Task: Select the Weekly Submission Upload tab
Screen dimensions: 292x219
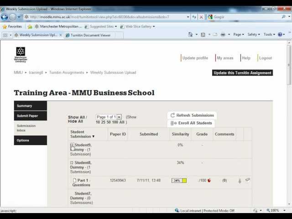Action: tap(38, 35)
